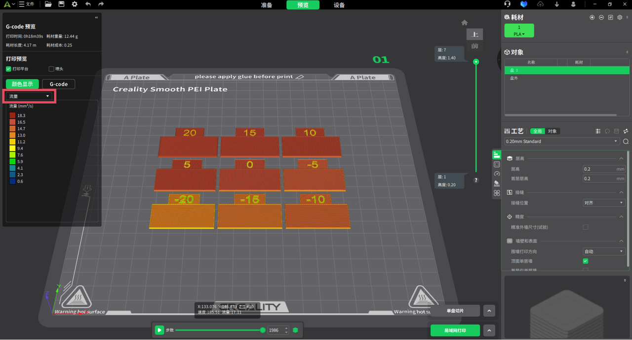
Task: Click the 步数 step slider handle
Action: click(x=263, y=330)
